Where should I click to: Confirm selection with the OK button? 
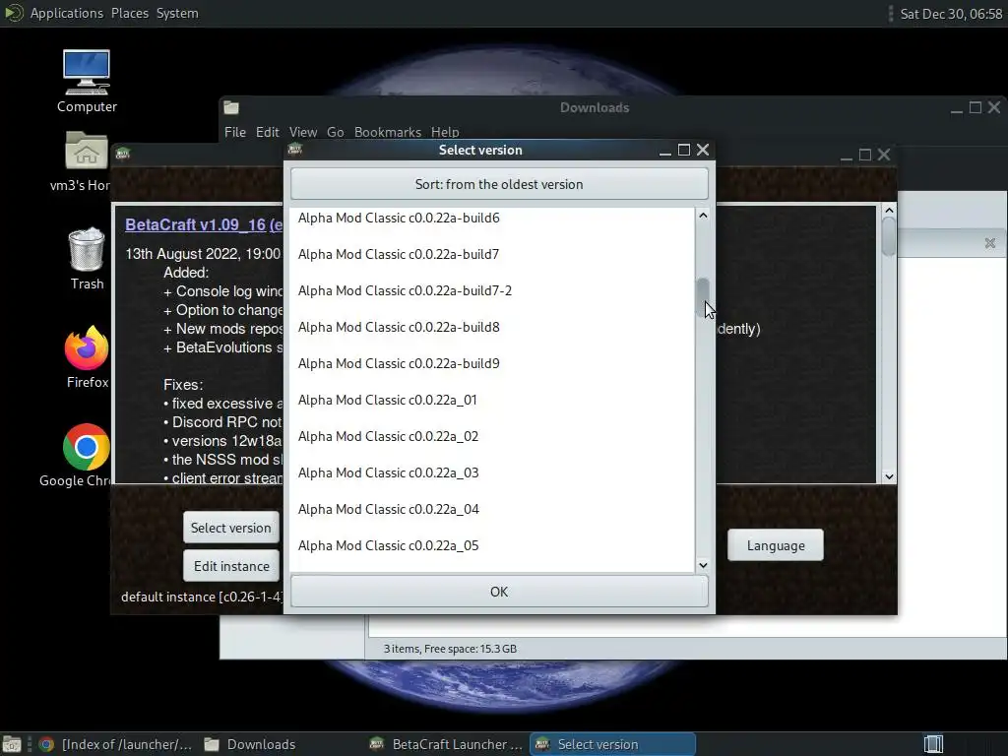point(499,592)
